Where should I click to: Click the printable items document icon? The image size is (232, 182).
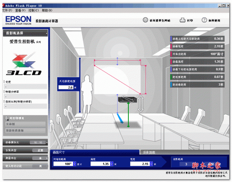click(7, 118)
